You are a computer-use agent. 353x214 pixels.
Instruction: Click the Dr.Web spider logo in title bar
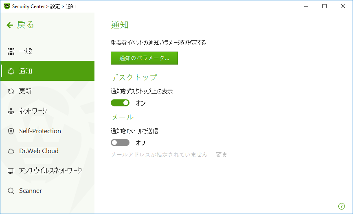point(7,6)
